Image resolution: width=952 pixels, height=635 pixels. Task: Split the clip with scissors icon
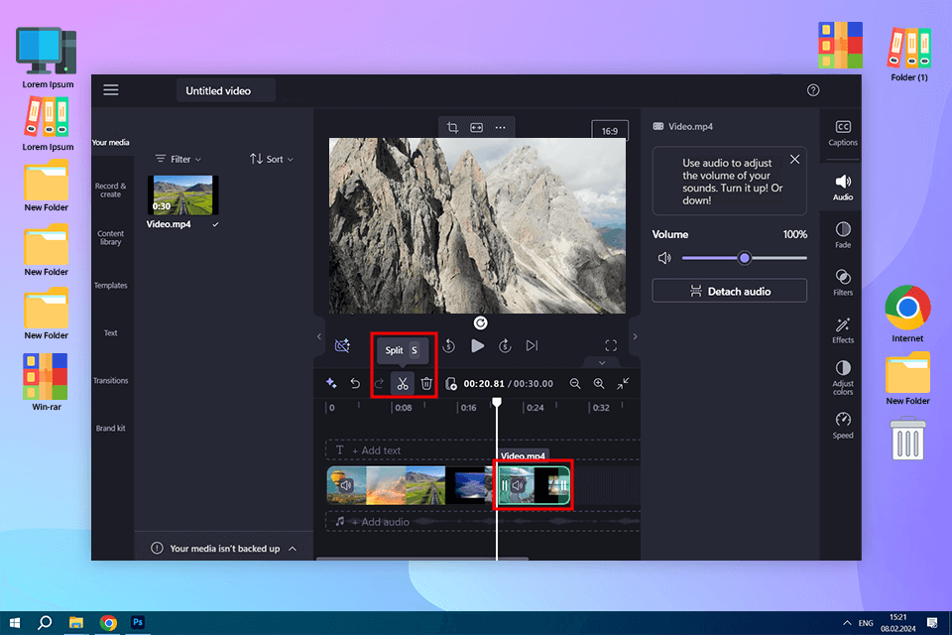[x=403, y=383]
